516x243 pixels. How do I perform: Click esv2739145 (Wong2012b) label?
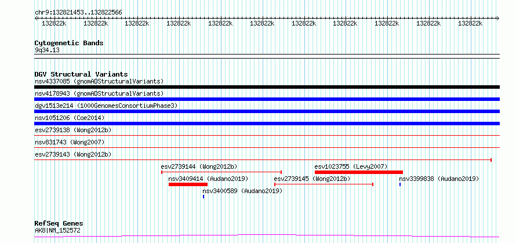pos(312,179)
